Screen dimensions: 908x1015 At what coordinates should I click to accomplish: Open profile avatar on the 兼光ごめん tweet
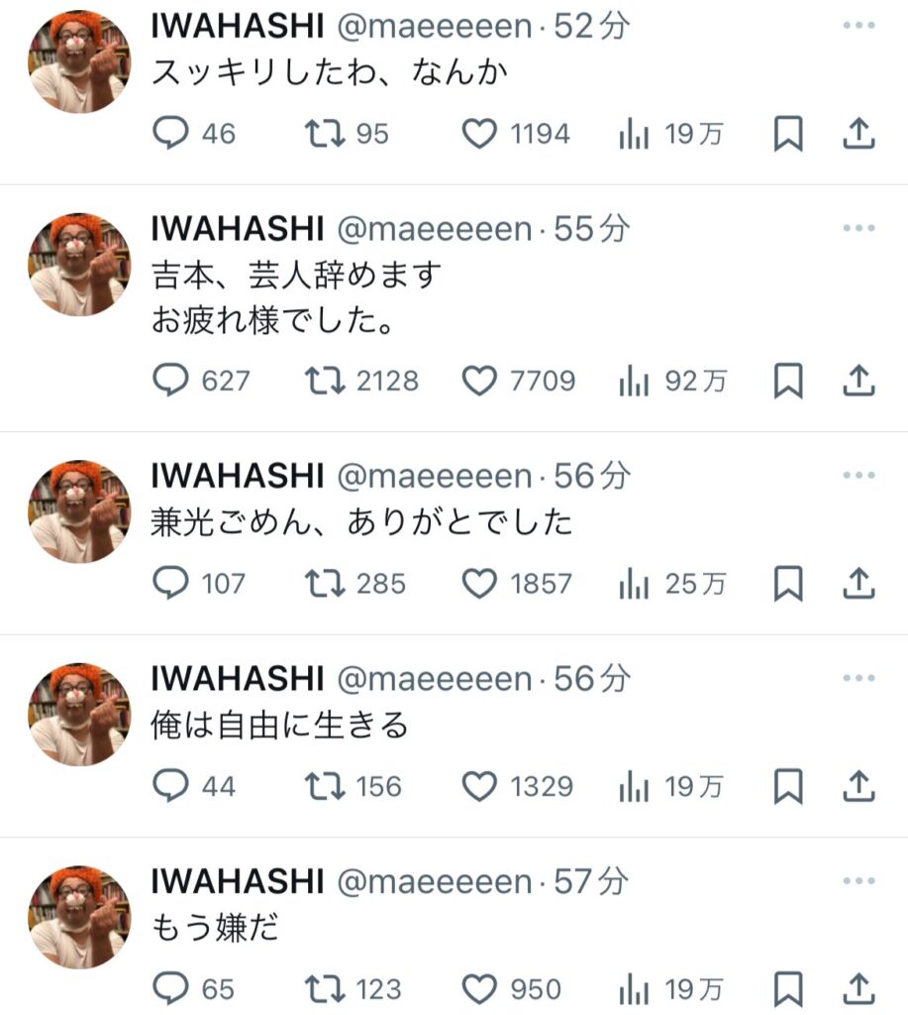pyautogui.click(x=79, y=511)
